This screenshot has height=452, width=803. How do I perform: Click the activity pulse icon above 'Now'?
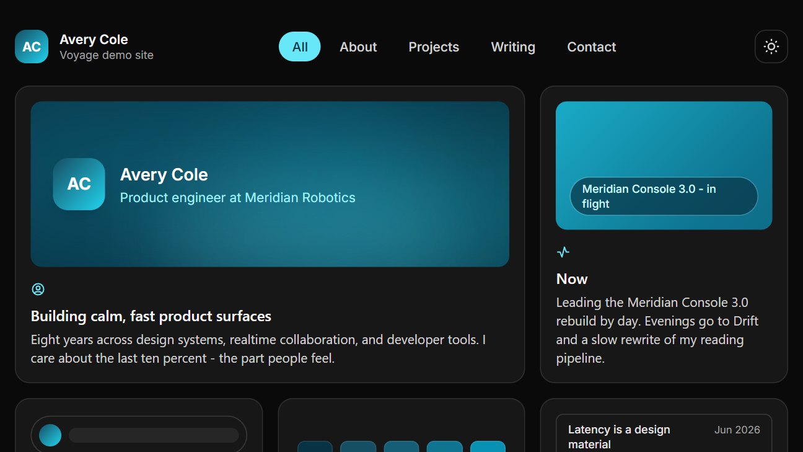(563, 252)
